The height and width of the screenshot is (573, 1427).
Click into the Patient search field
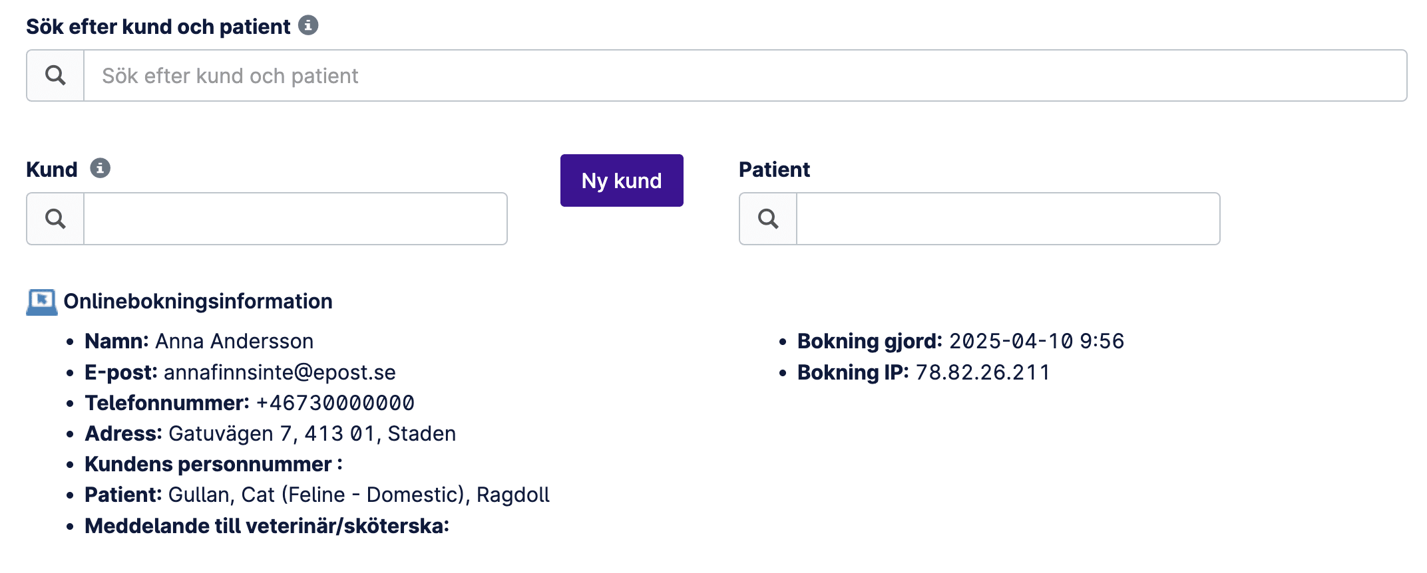click(x=1008, y=219)
